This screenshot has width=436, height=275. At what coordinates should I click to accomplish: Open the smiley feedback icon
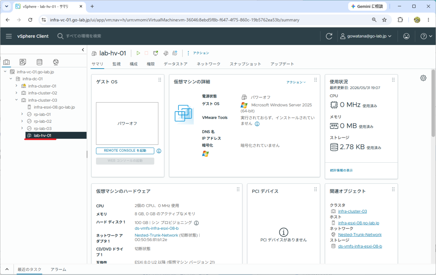coord(407,36)
